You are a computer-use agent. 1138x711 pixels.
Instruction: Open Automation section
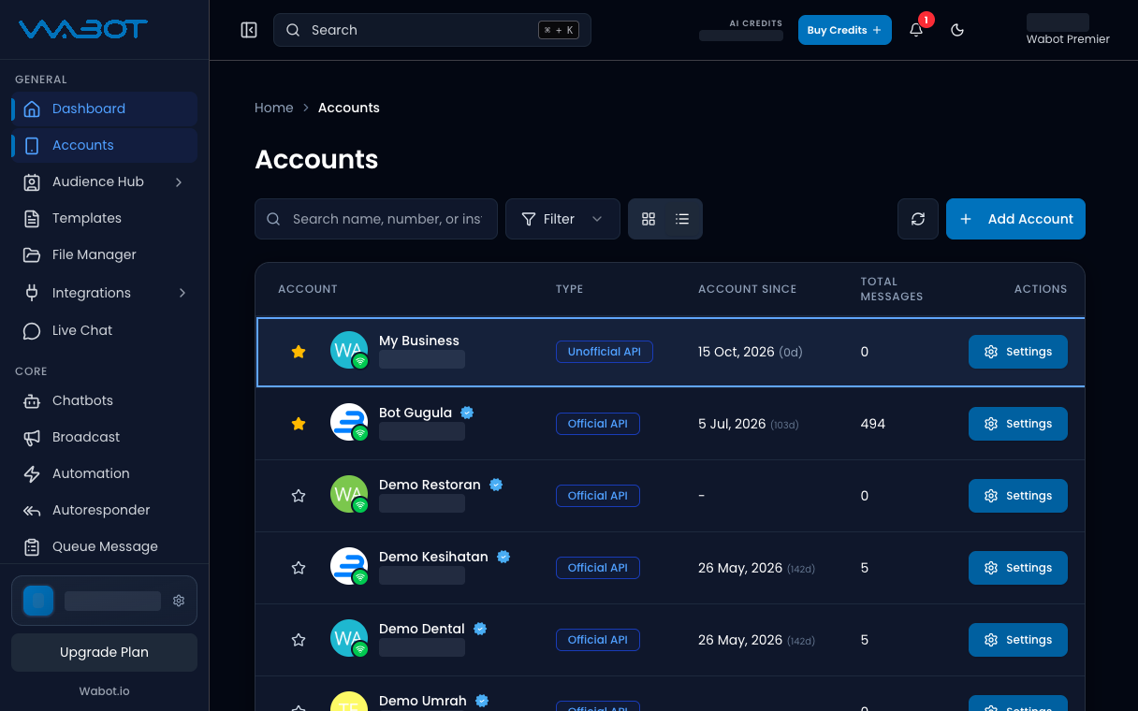click(104, 473)
